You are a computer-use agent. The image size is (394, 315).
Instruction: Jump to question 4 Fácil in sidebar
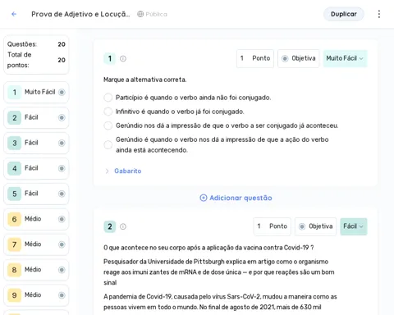(x=36, y=168)
